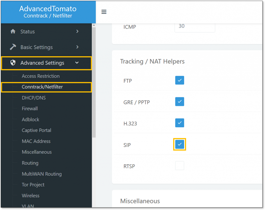
Task: Enable the RTSP helper checkbox
Action: [180, 166]
